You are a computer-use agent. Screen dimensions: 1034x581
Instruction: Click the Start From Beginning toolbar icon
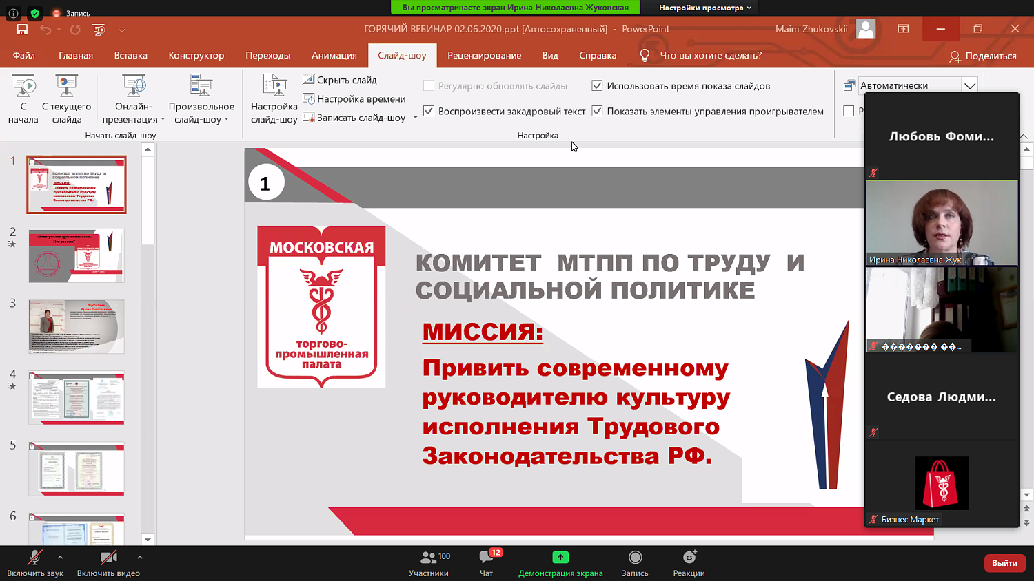point(99,29)
